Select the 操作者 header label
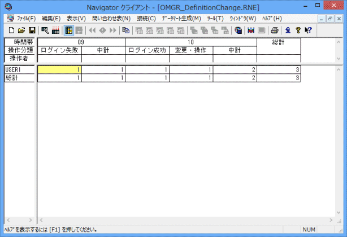Viewport: 347px width, 237px height. pos(20,58)
